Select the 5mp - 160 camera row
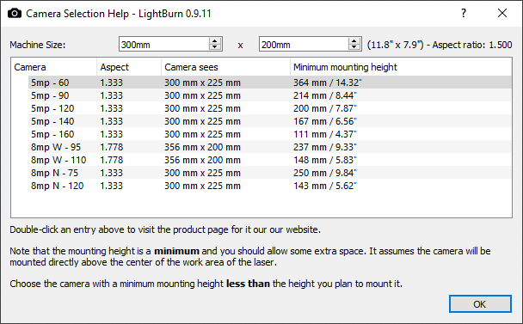The height and width of the screenshot is (324, 523). pos(270,134)
